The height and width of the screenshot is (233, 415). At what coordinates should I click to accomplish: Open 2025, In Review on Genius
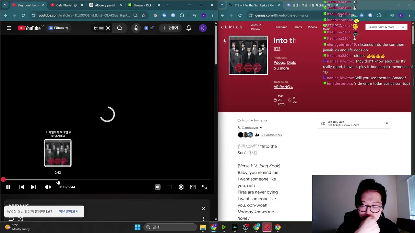pos(255,27)
